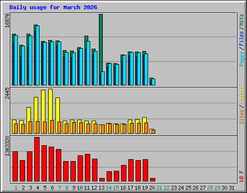Click the cyan Pages bar for day 4
Viewport: 247px width, 193px height.
coord(38,55)
